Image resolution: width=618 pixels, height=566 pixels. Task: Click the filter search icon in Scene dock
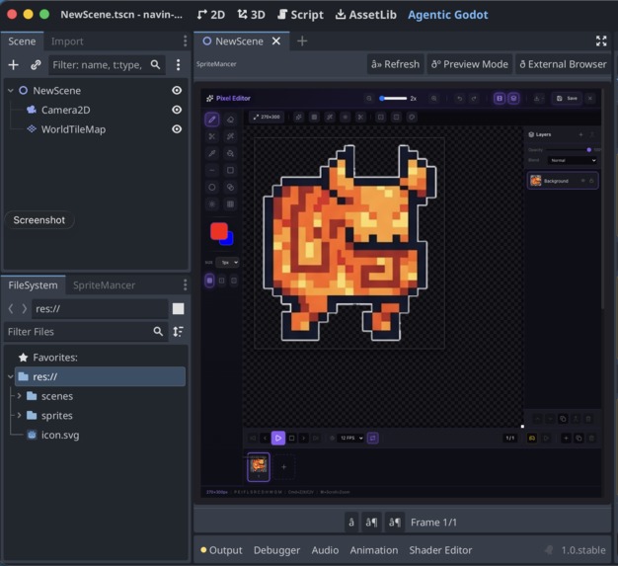point(156,64)
